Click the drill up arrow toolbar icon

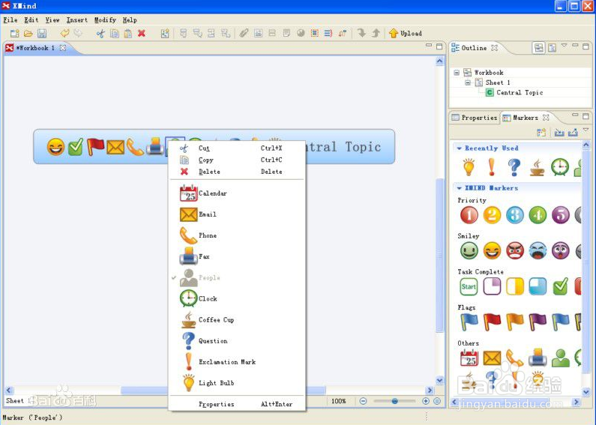click(x=376, y=33)
